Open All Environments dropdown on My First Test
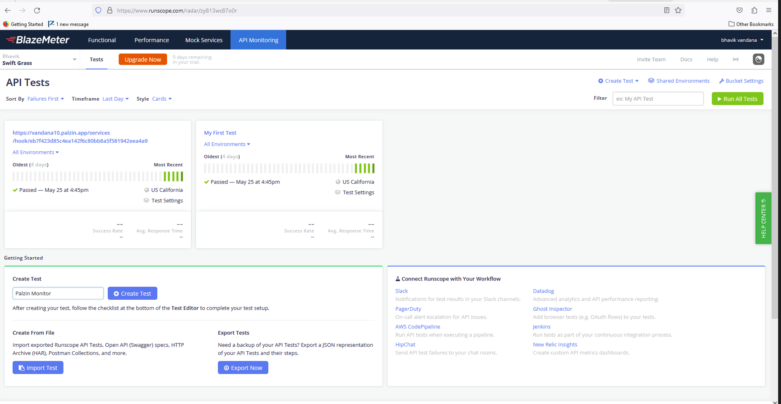Screen dimensions: 781x404 click(x=227, y=144)
